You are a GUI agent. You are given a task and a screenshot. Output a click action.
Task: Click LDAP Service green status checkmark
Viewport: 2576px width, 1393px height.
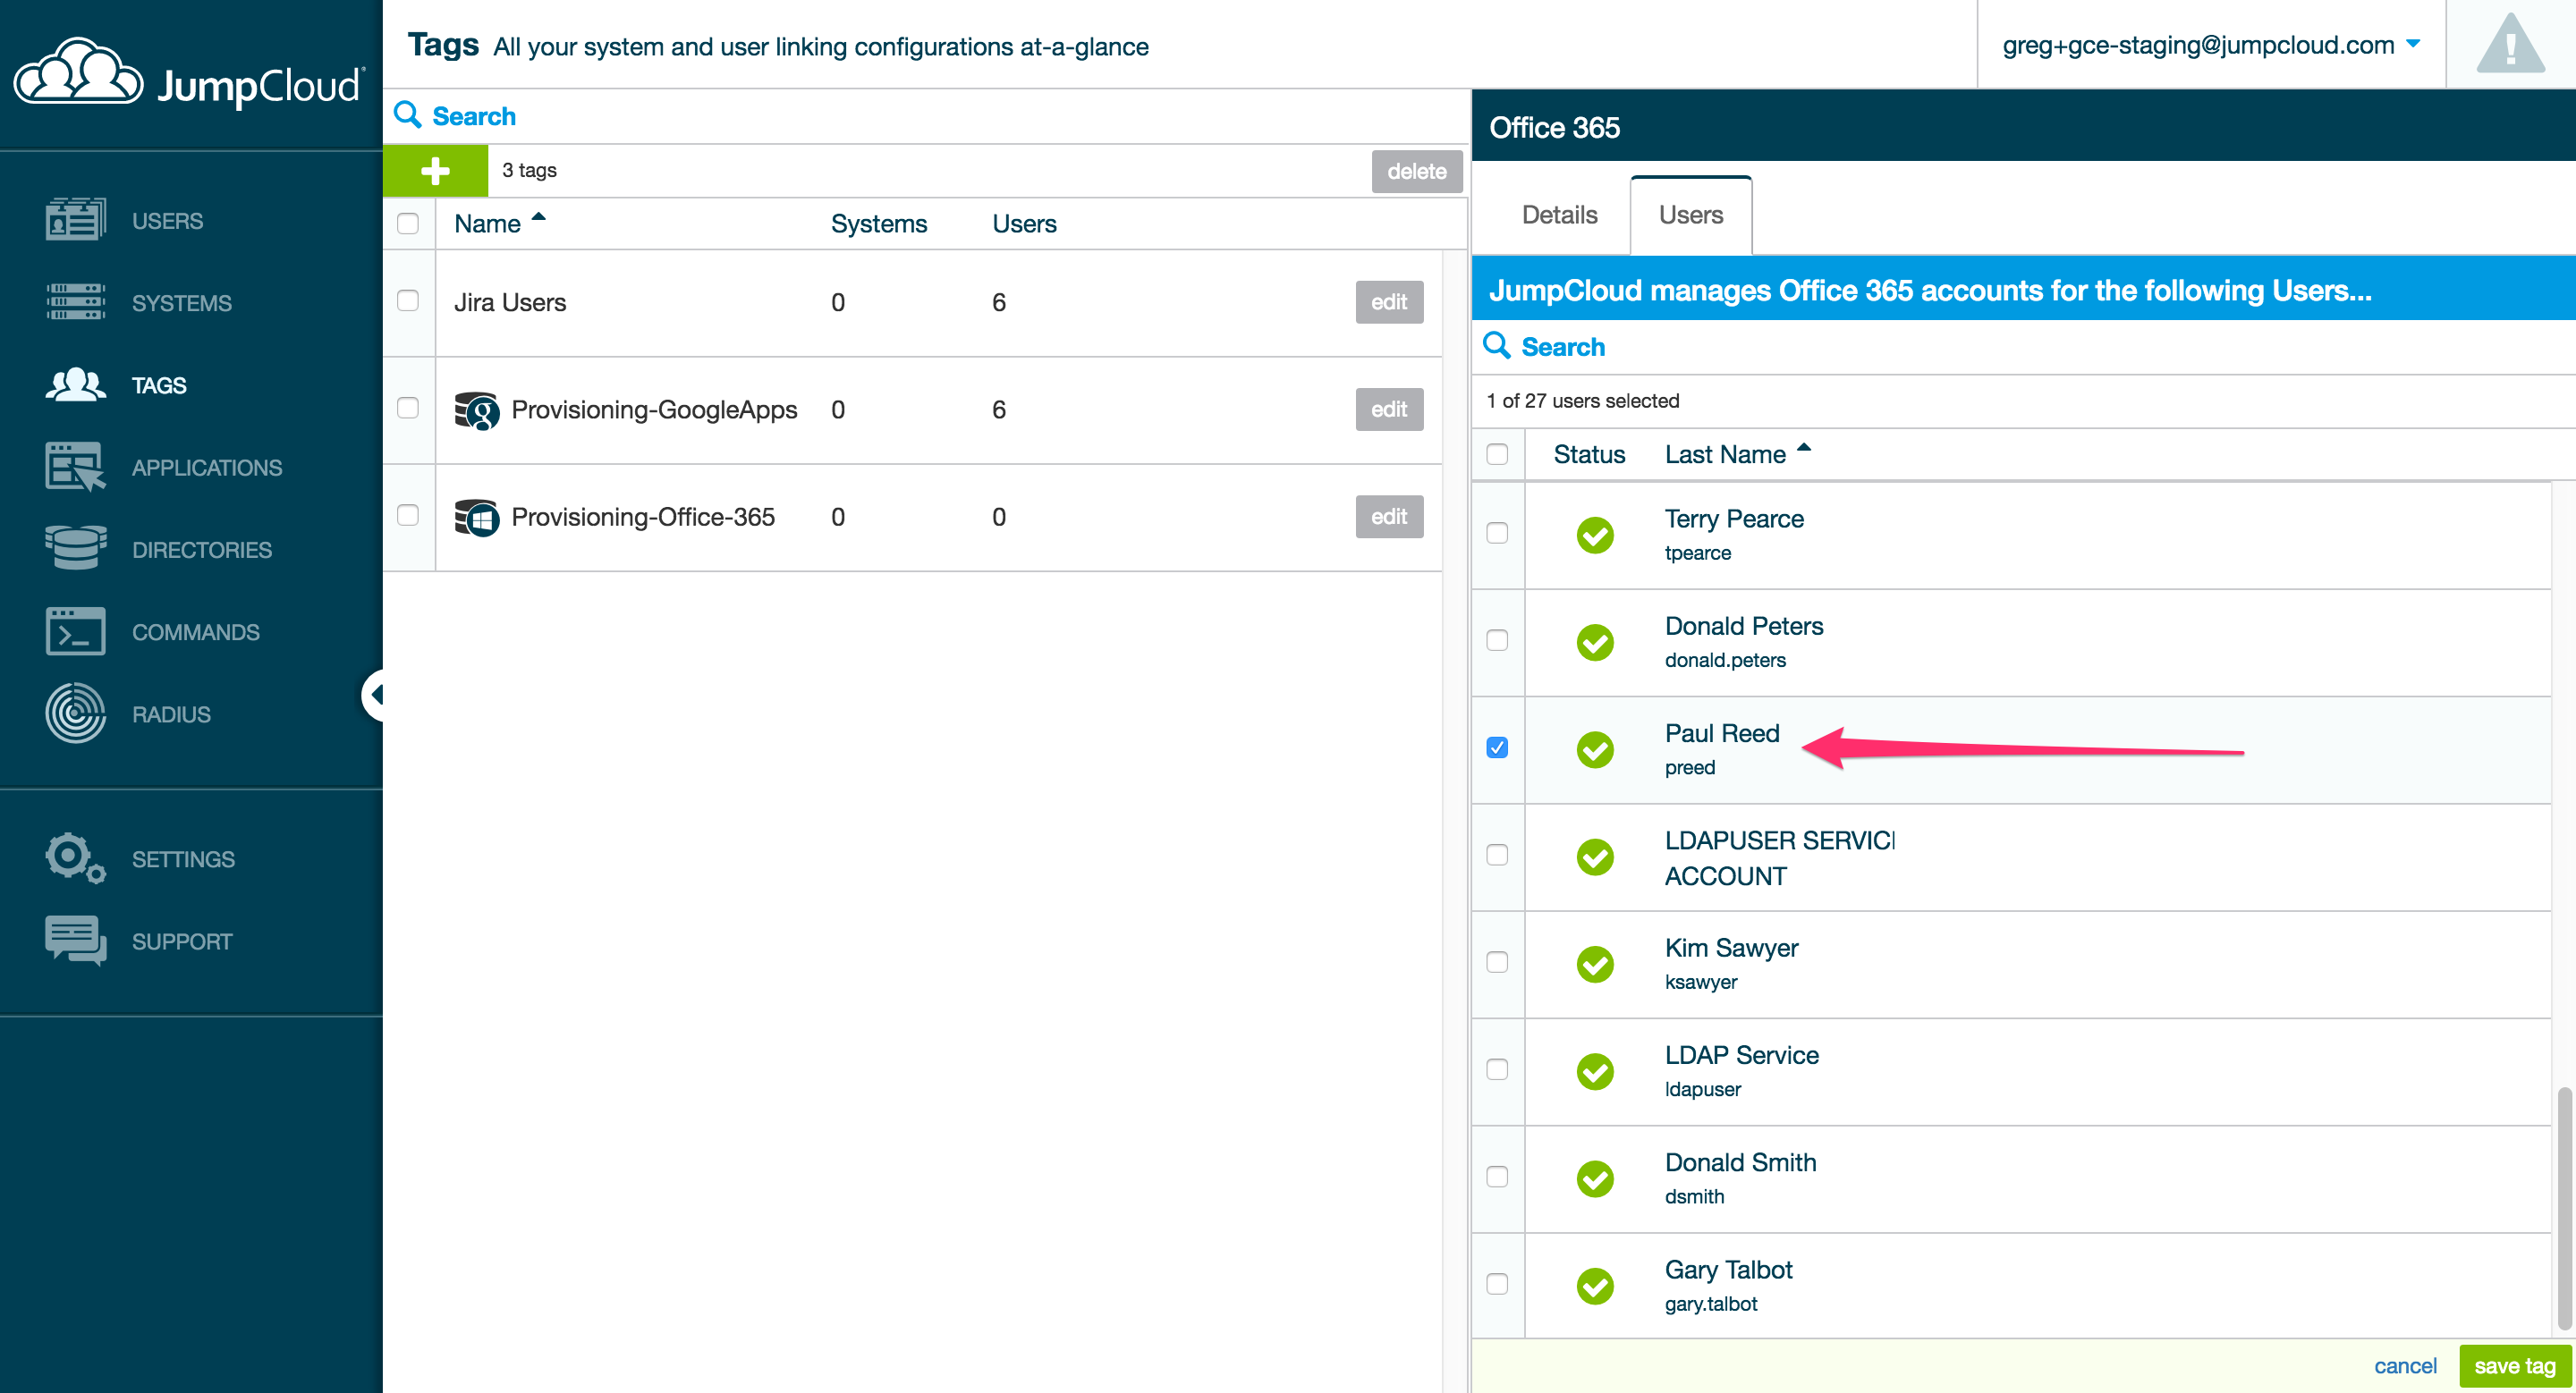1595,1071
